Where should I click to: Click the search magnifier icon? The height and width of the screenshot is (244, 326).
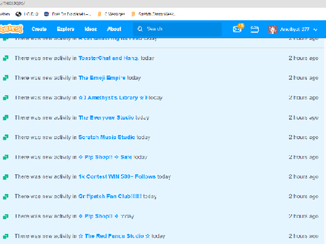[x=140, y=29]
